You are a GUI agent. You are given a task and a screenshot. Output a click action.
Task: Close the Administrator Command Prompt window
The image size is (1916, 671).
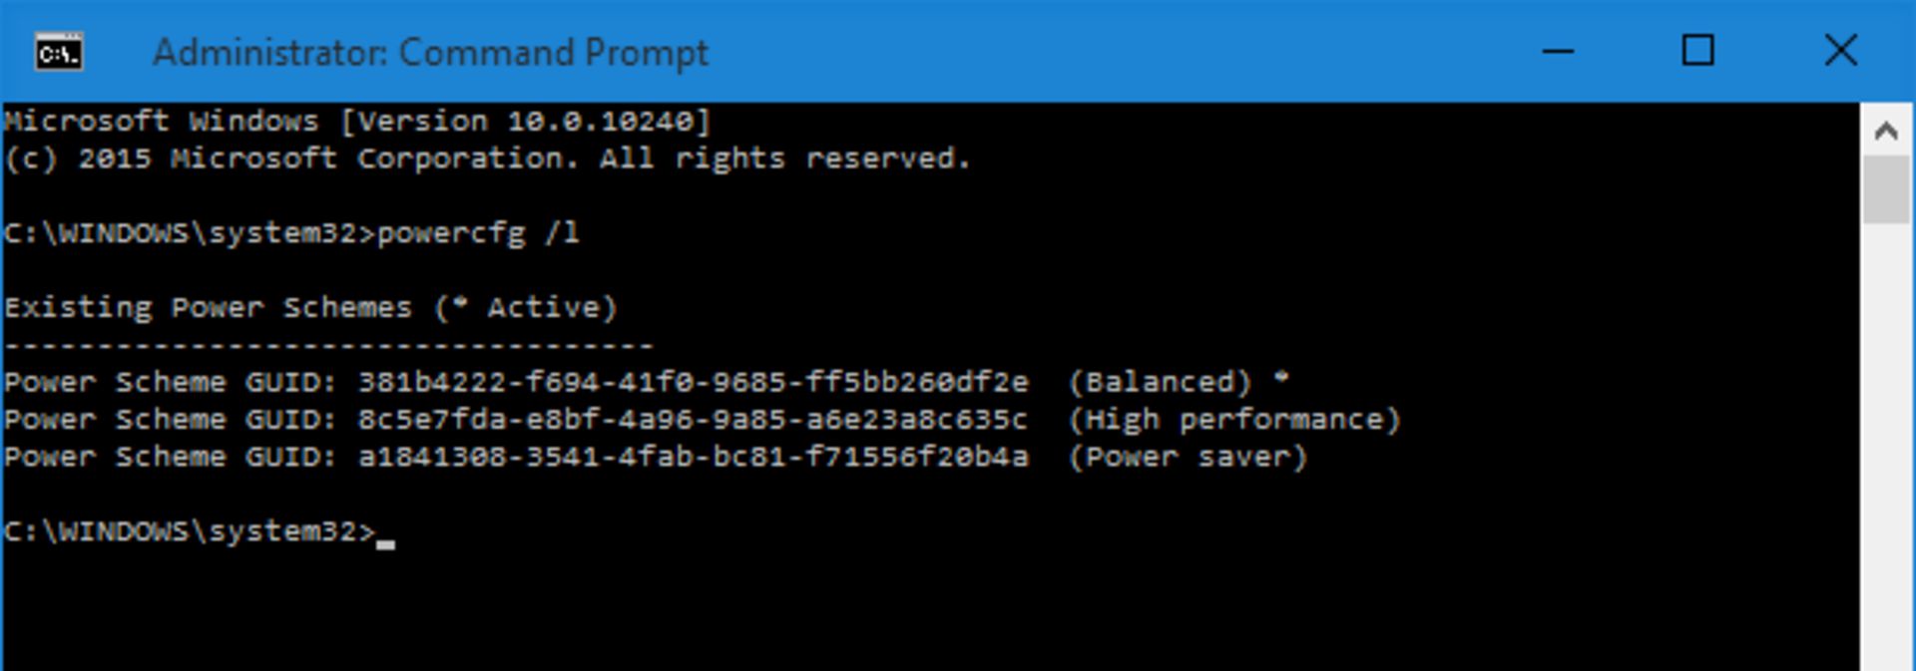(1840, 51)
